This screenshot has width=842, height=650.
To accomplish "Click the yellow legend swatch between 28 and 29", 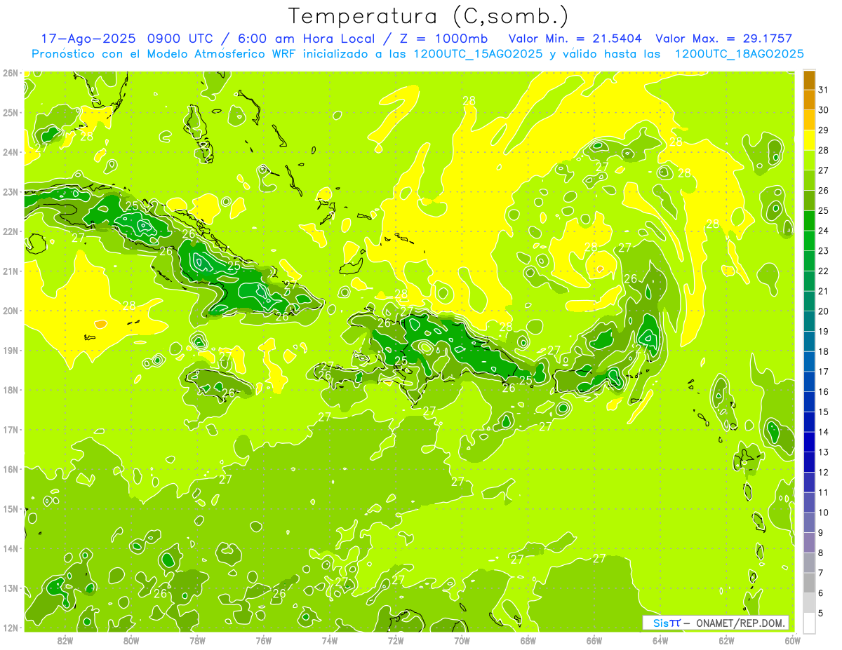I will [x=809, y=140].
